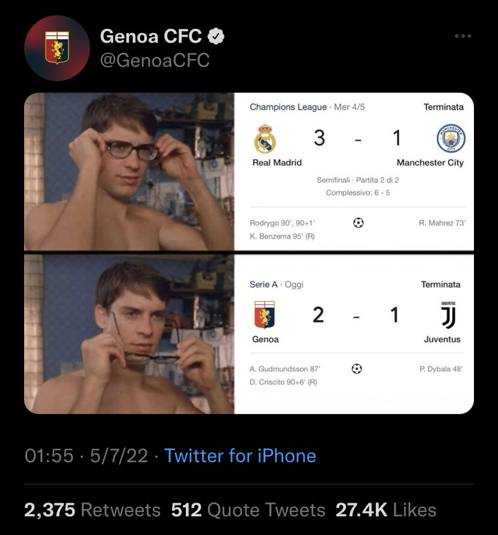
Task: Click the Genoa crest in the Serie A result
Action: [265, 315]
